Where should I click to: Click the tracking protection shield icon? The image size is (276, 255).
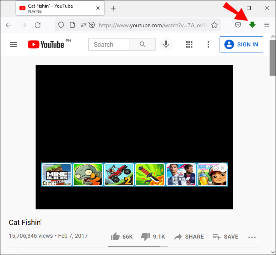coord(61,25)
